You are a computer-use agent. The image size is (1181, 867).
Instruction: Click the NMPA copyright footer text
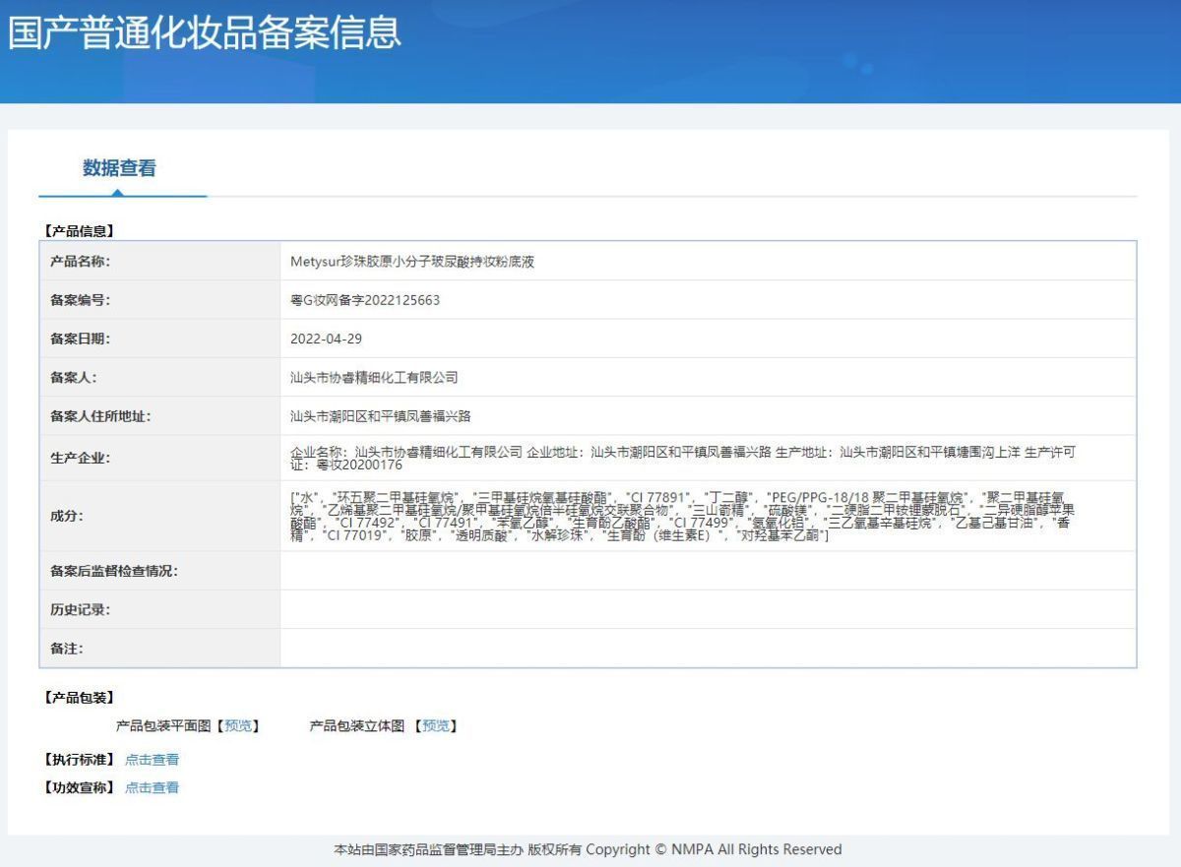click(589, 849)
